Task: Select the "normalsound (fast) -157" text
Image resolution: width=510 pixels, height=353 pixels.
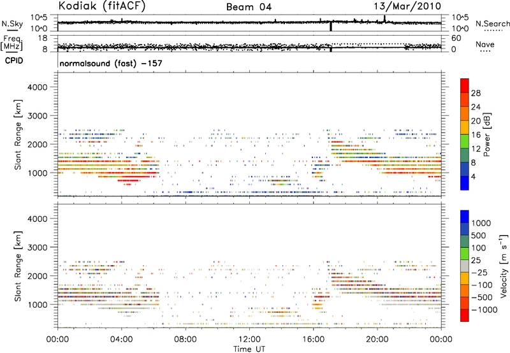Action: click(111, 63)
